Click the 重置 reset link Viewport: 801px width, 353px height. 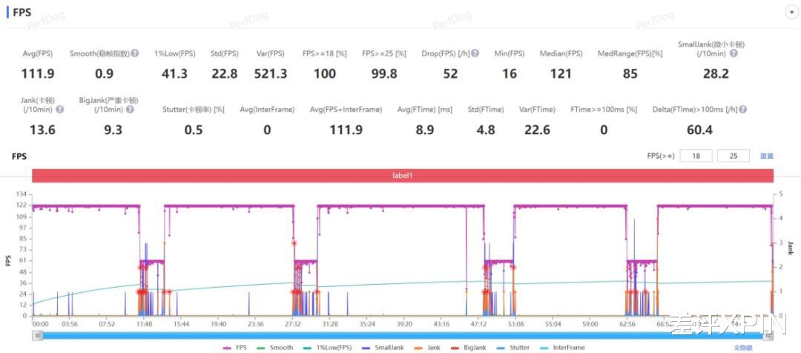pos(766,156)
